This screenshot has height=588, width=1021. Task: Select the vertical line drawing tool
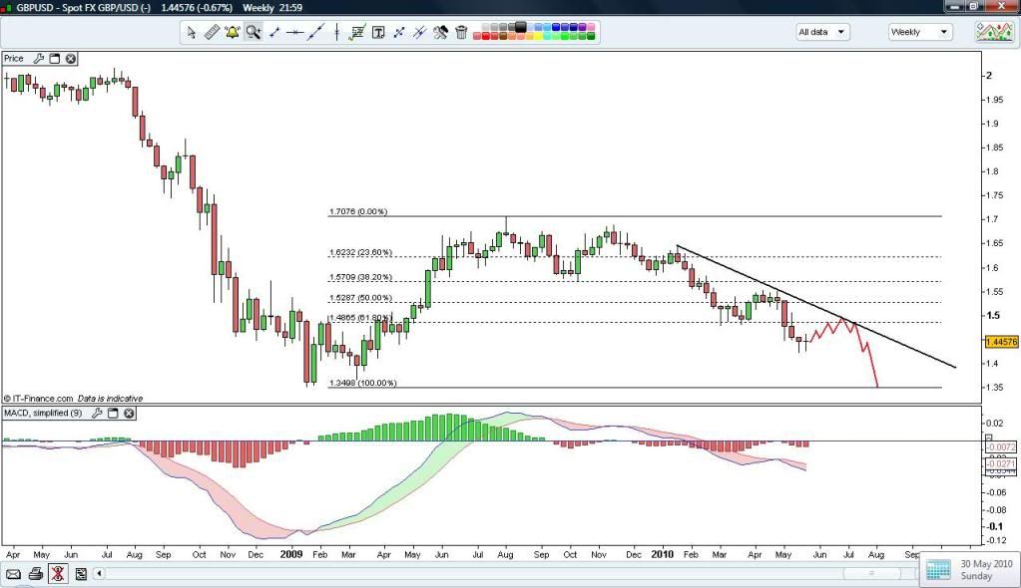336,32
